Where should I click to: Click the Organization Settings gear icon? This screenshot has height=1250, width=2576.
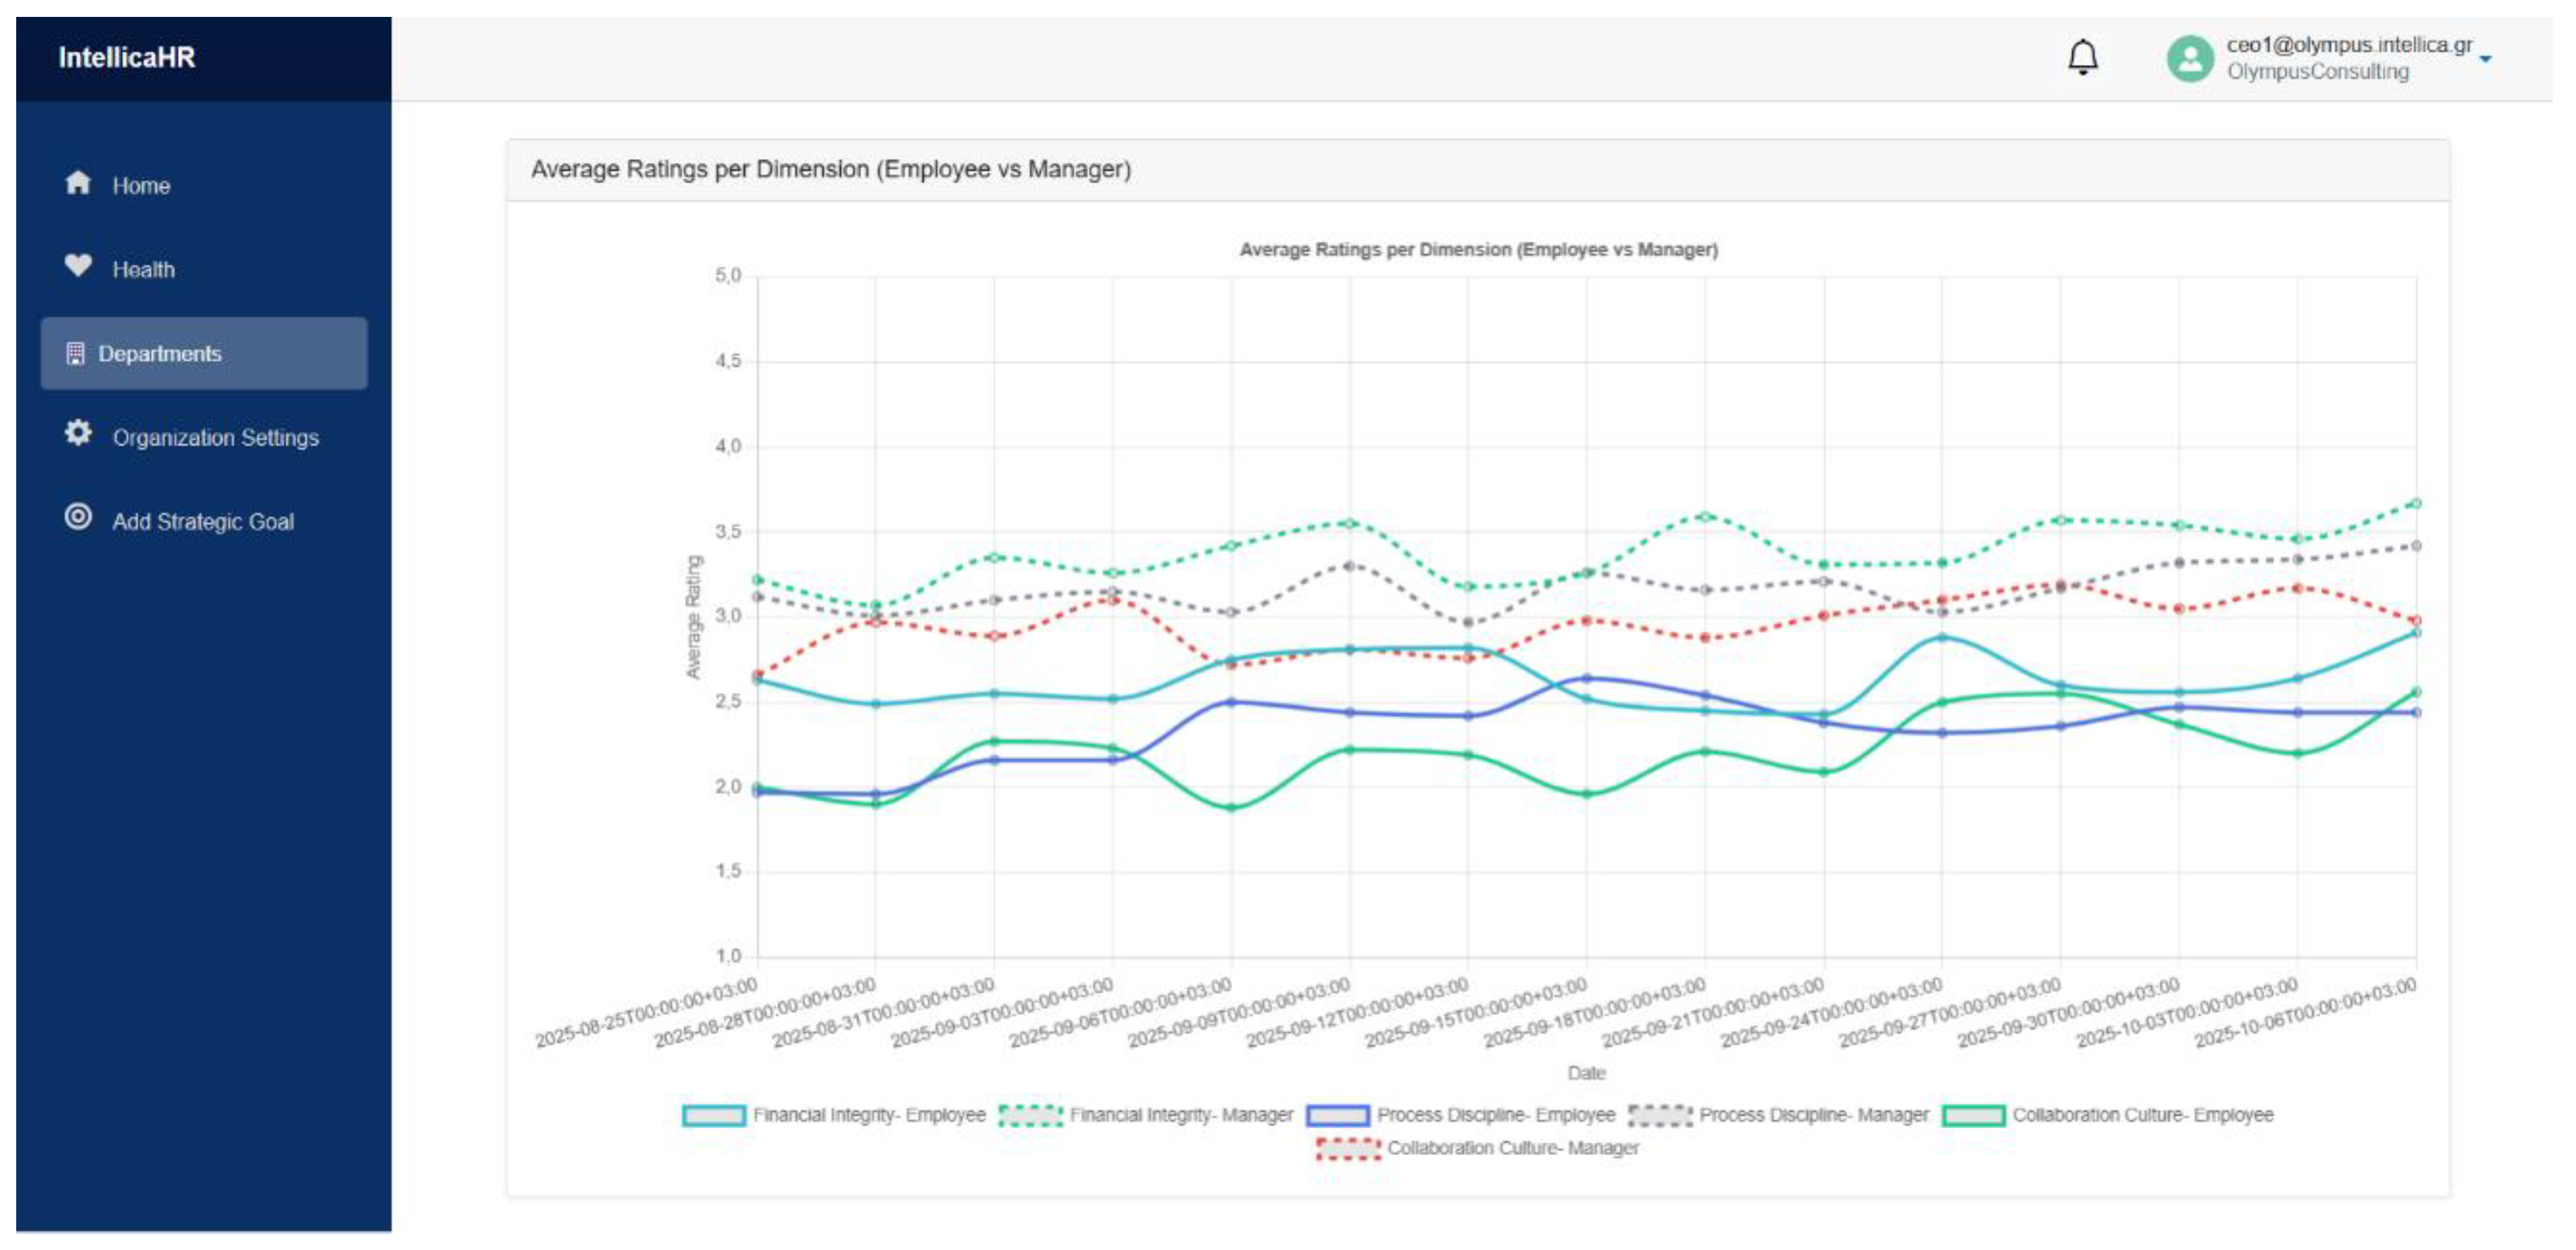click(78, 432)
